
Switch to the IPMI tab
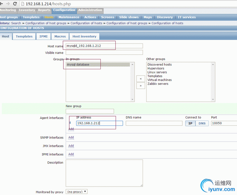coord(43,36)
